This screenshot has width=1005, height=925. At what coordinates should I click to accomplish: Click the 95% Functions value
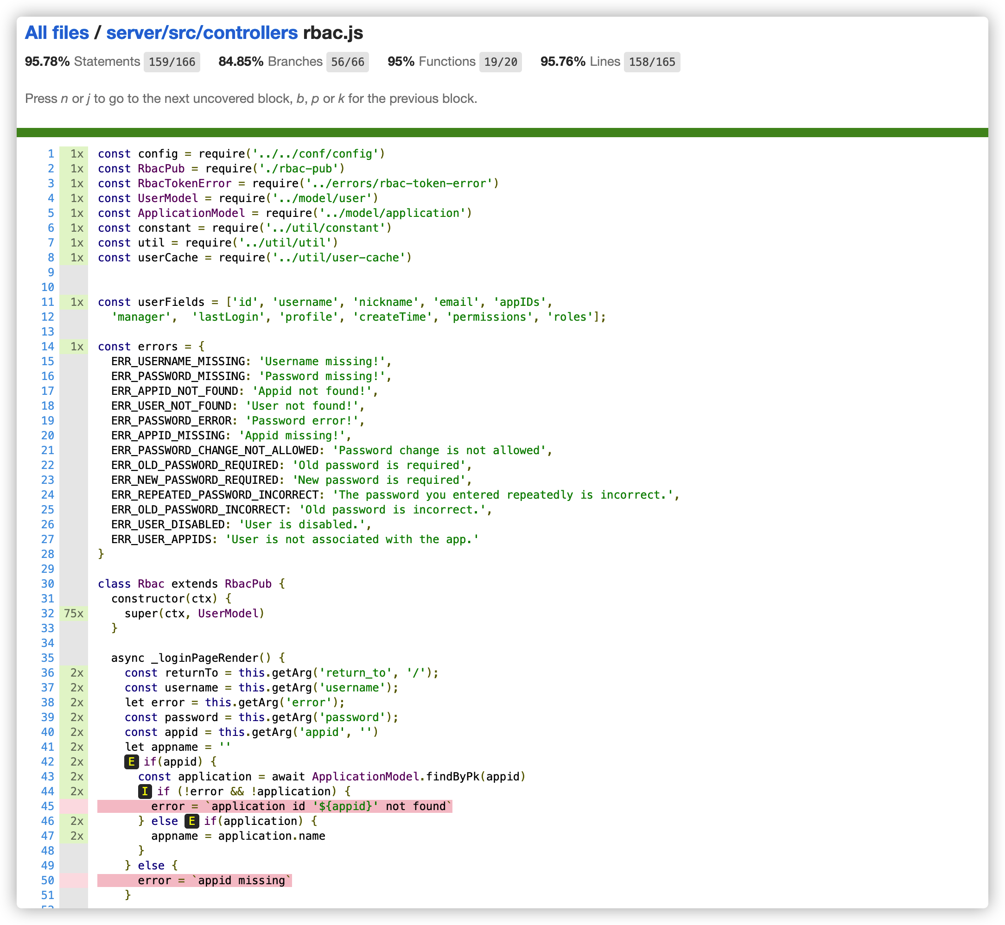coord(401,62)
